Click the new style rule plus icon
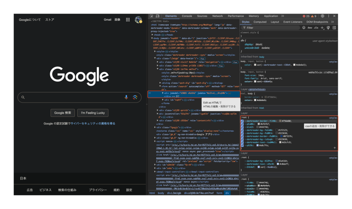 pos(322,28)
